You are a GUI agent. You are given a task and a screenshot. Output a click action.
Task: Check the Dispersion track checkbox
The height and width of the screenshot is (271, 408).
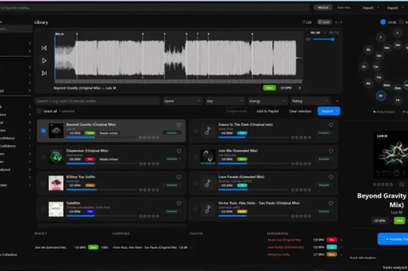pyautogui.click(x=44, y=157)
